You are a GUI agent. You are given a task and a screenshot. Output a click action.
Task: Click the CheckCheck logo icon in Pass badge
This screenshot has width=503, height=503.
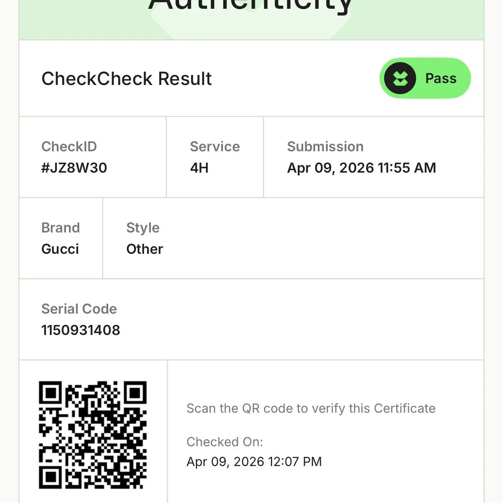coord(400,78)
